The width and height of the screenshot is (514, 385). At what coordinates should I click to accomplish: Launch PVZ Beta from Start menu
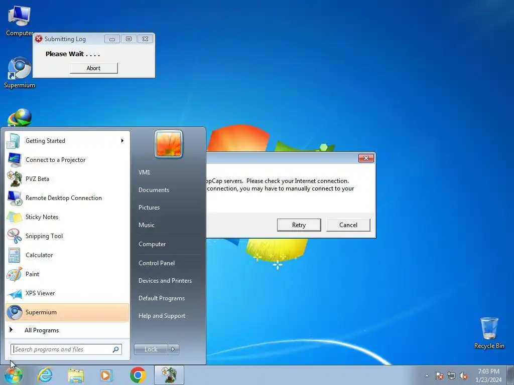click(67, 179)
